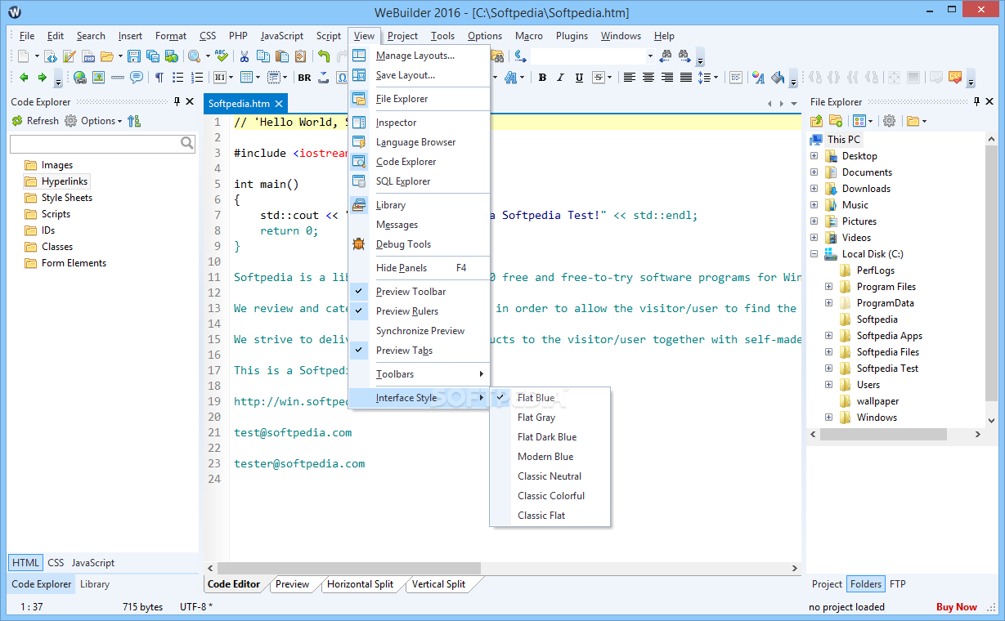The width and height of the screenshot is (1005, 621).
Task: Click the Save floppy disk icon
Action: click(134, 56)
